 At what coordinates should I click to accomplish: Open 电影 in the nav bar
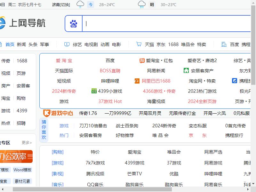(116, 44)
